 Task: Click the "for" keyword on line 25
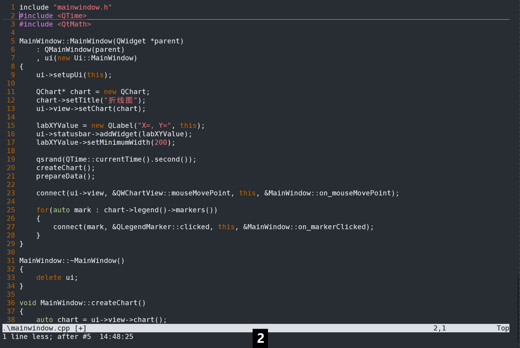point(43,210)
